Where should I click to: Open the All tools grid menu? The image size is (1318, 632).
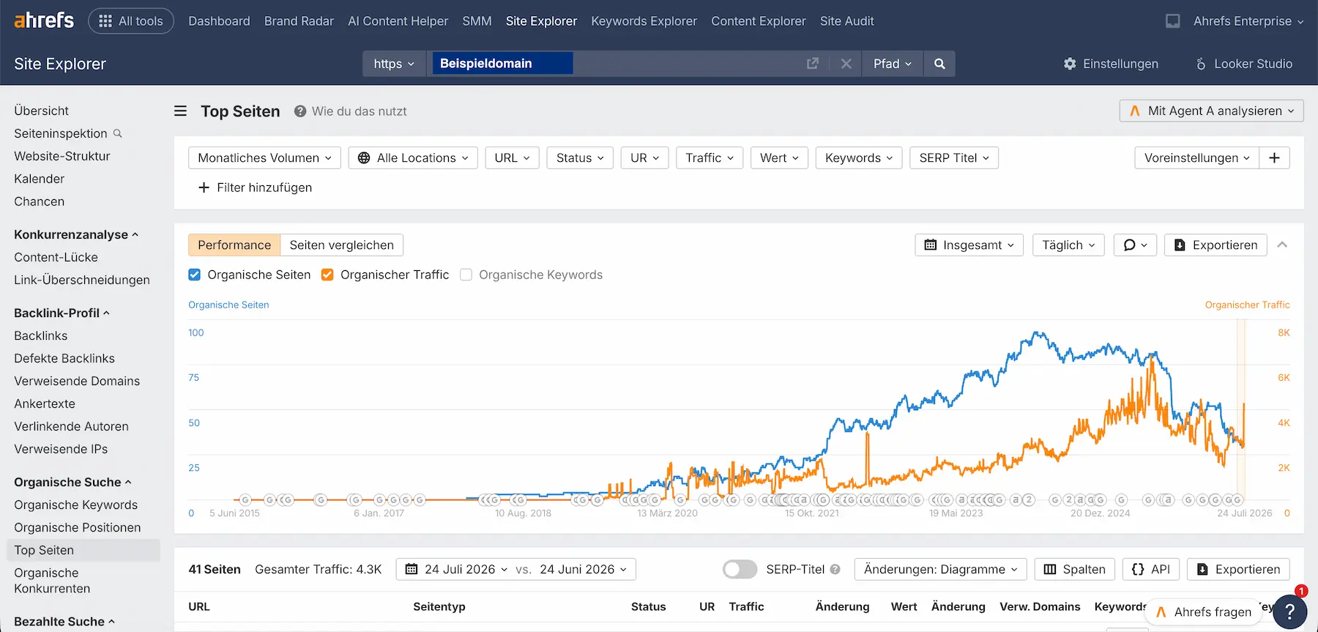point(131,21)
